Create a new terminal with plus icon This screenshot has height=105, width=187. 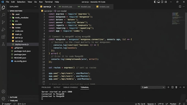coord(168,87)
